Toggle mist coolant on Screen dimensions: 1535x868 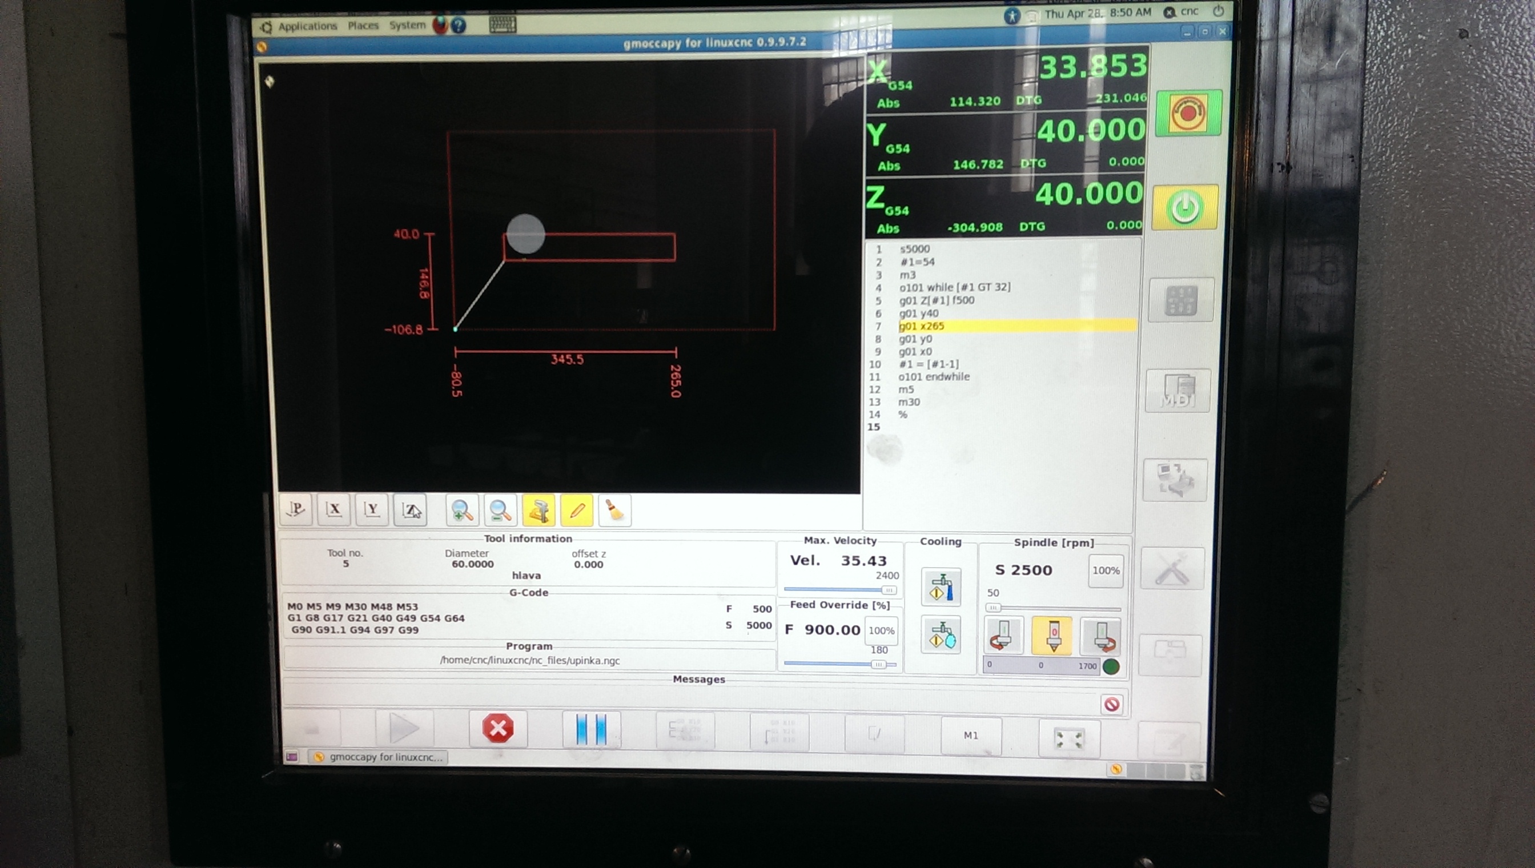point(941,636)
